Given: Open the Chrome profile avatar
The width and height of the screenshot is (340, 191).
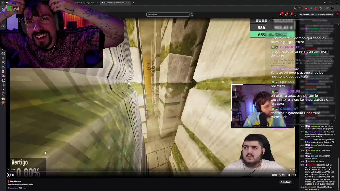Looking at the screenshot, I should [x=332, y=8].
